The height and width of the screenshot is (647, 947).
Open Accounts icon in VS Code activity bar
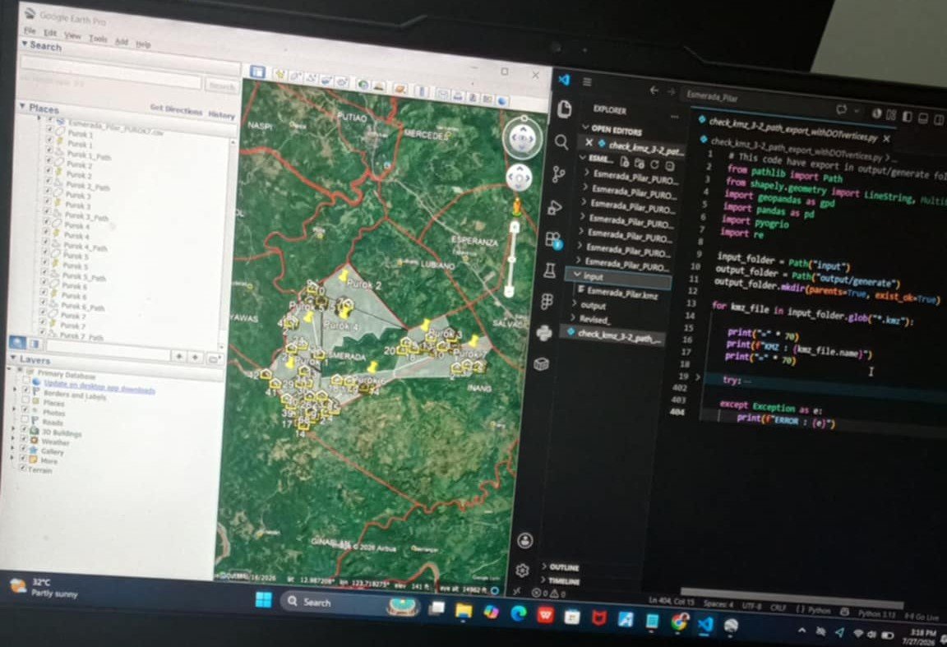524,540
